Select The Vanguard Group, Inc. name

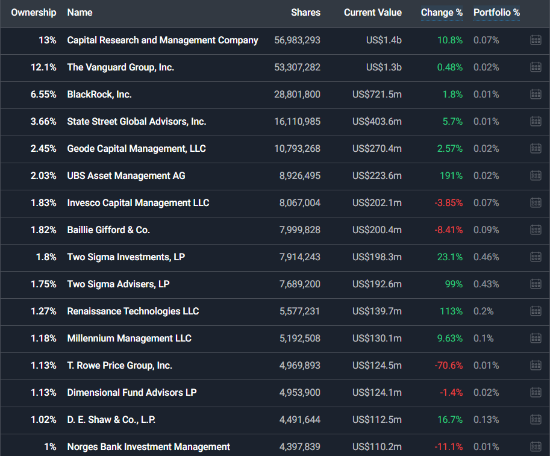point(120,67)
